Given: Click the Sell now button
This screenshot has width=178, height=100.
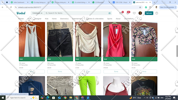Looking at the screenshot, I should [x=149, y=13].
